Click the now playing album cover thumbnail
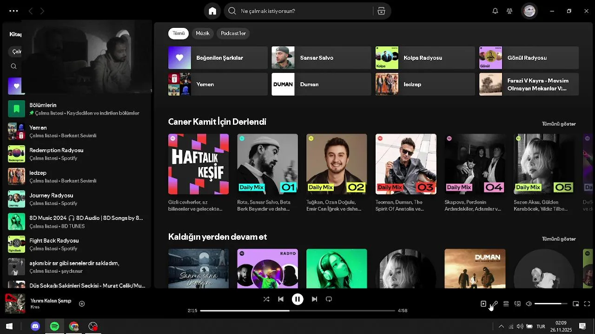595x334 pixels. click(x=15, y=304)
